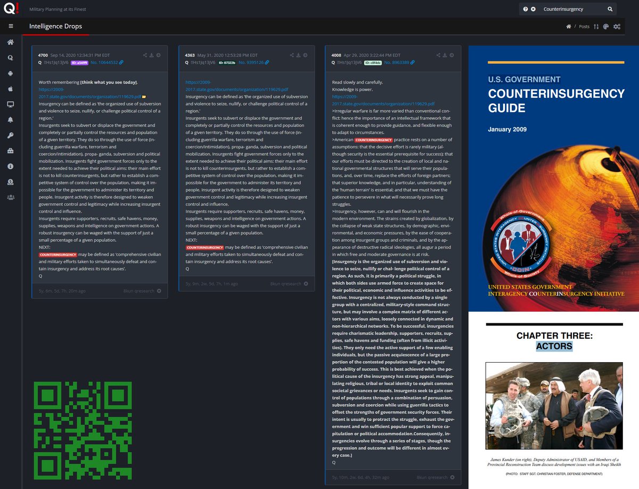Click ID badge a54ff9
Screen dimensions: 639x489
point(79,63)
